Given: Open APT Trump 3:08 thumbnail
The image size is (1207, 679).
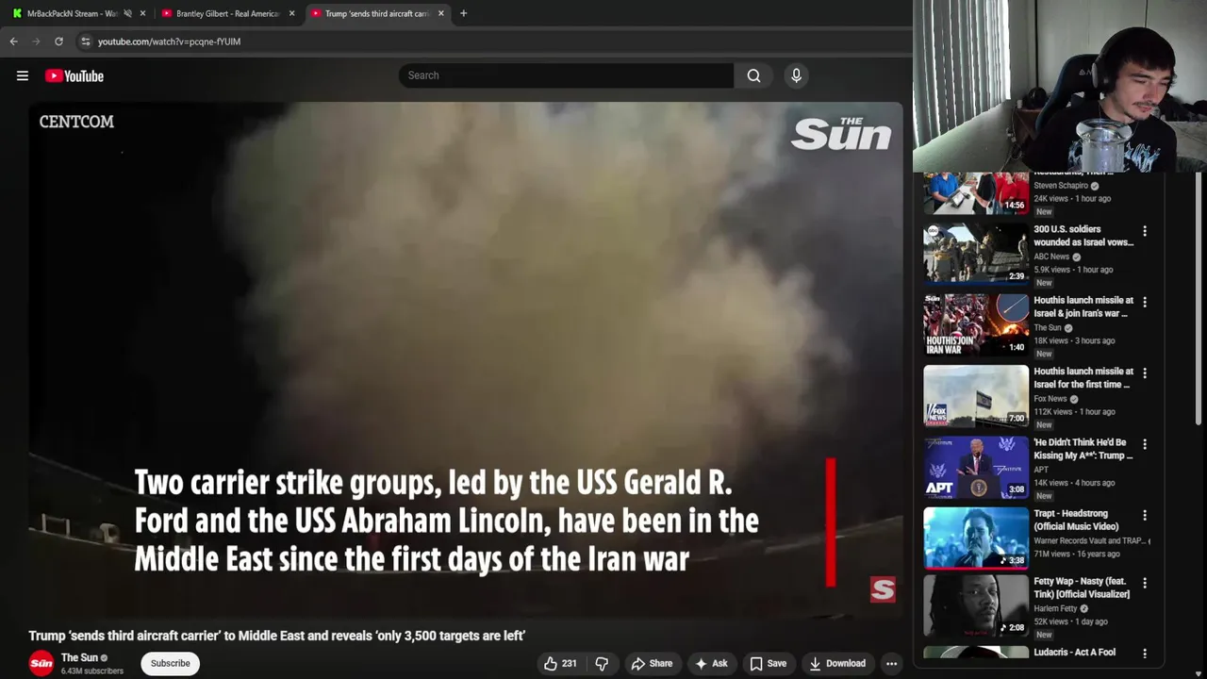Looking at the screenshot, I should [x=976, y=467].
